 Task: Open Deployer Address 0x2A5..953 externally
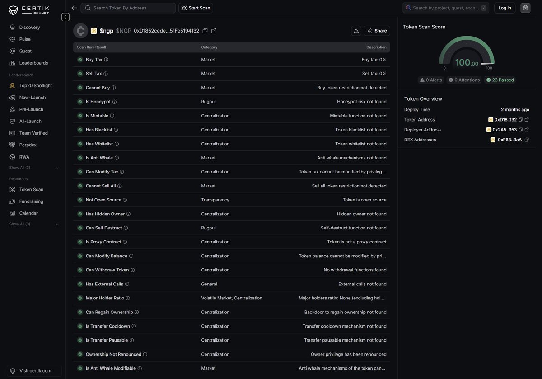pyautogui.click(x=527, y=130)
